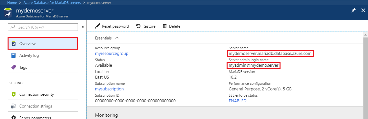This screenshot has width=368, height=119.
Task: Click the Status value Available
Action: click(104, 65)
